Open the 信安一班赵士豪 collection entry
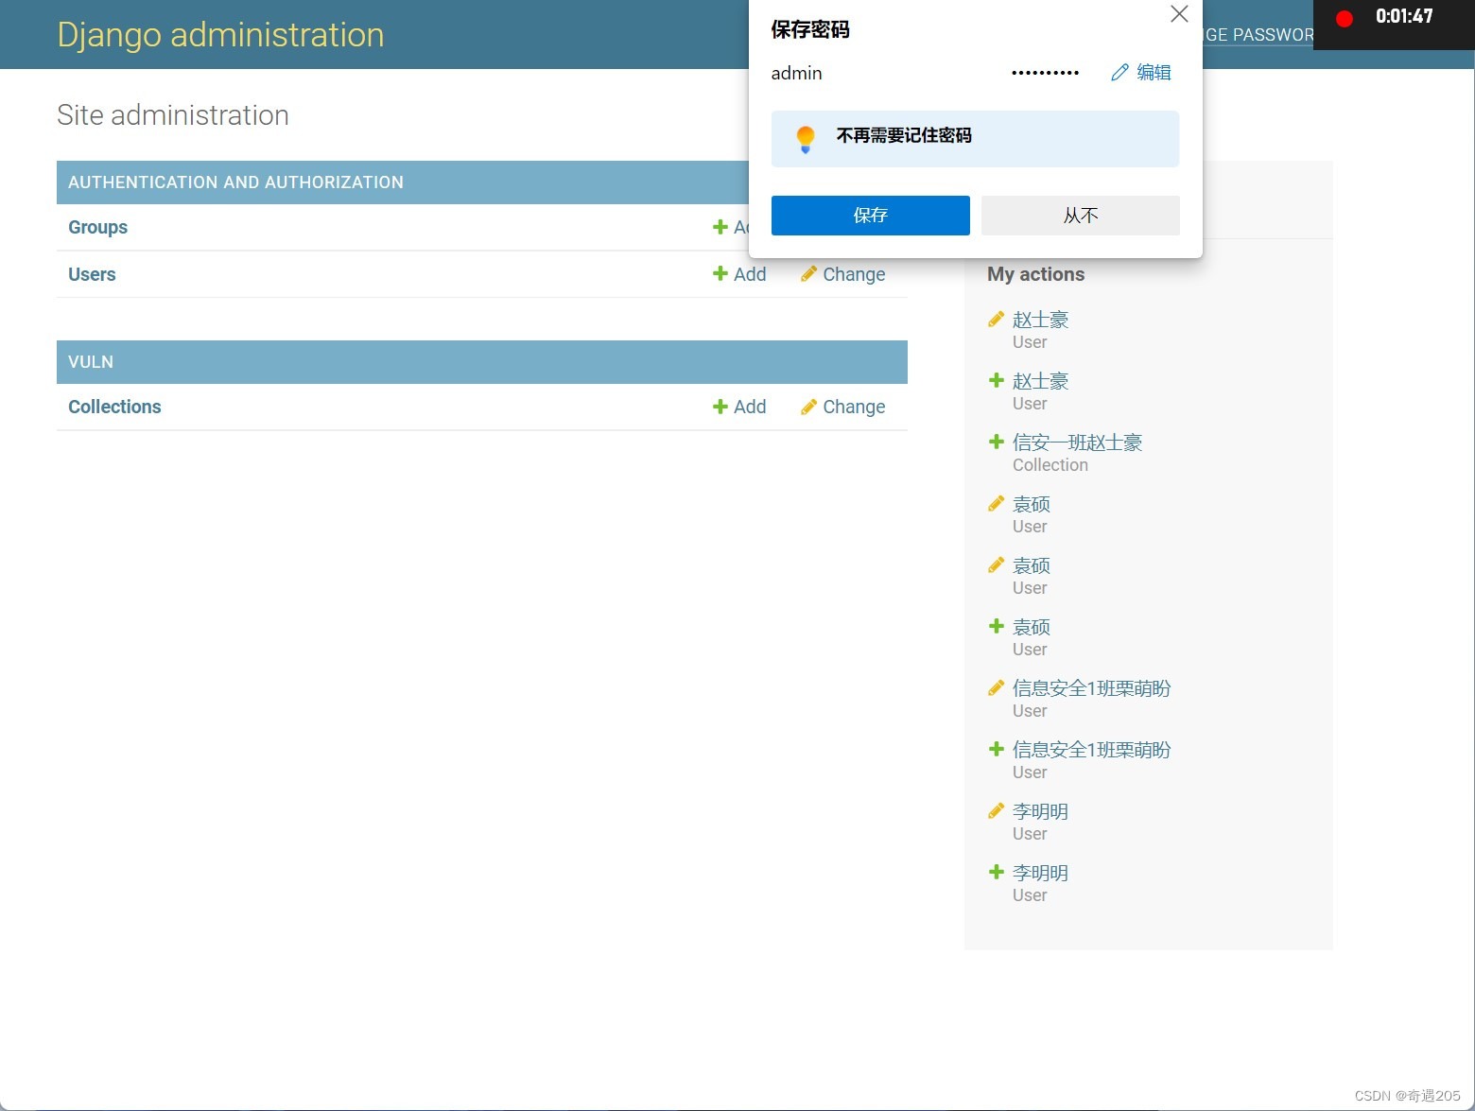 pos(1077,443)
